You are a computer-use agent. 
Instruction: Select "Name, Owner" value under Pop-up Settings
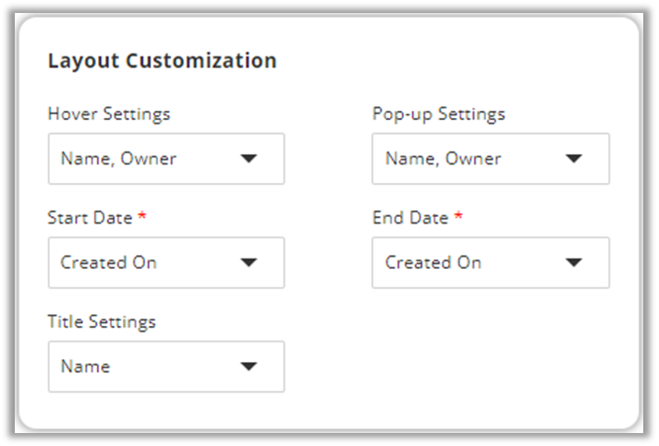click(x=443, y=159)
